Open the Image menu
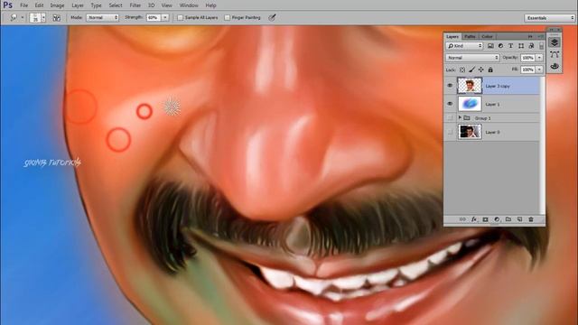Screen dimensions: 578x325 pyautogui.click(x=57, y=5)
